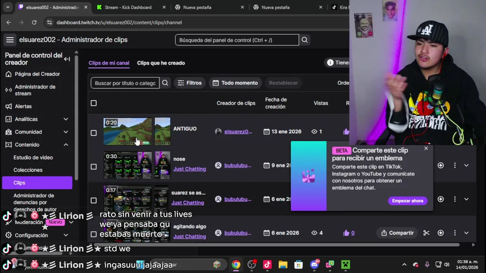486x273 pixels.
Task: Open Página del Creador in sidebar
Action: pyautogui.click(x=37, y=74)
